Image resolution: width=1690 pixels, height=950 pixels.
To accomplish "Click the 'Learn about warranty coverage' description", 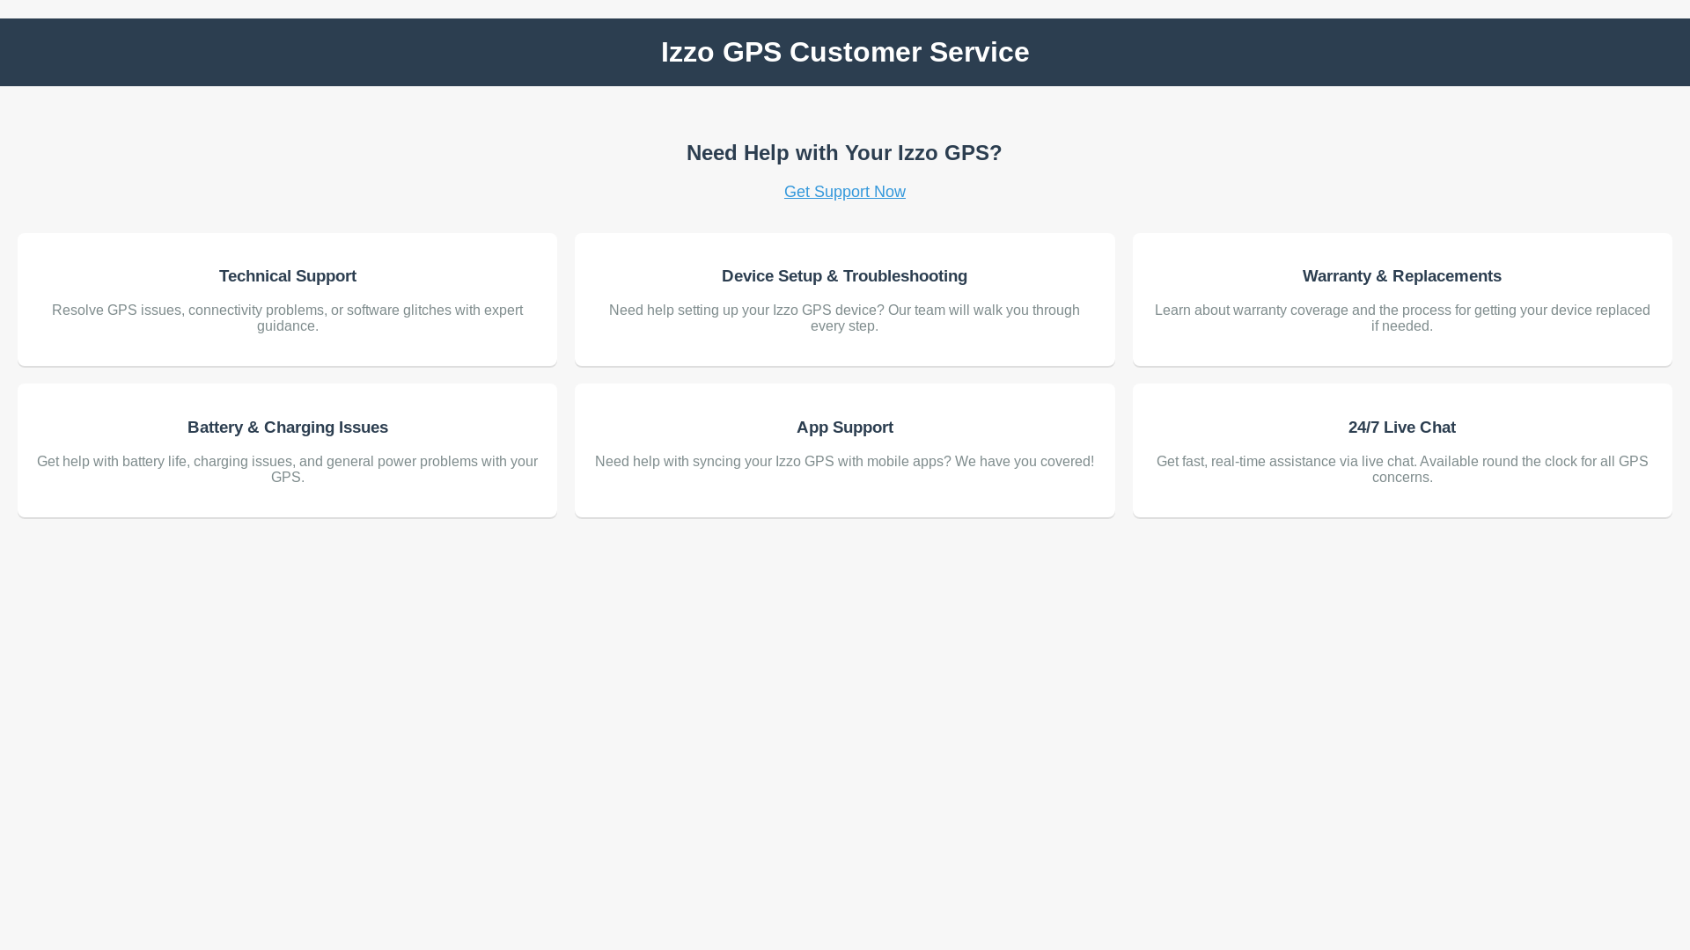I will pos(1402,318).
